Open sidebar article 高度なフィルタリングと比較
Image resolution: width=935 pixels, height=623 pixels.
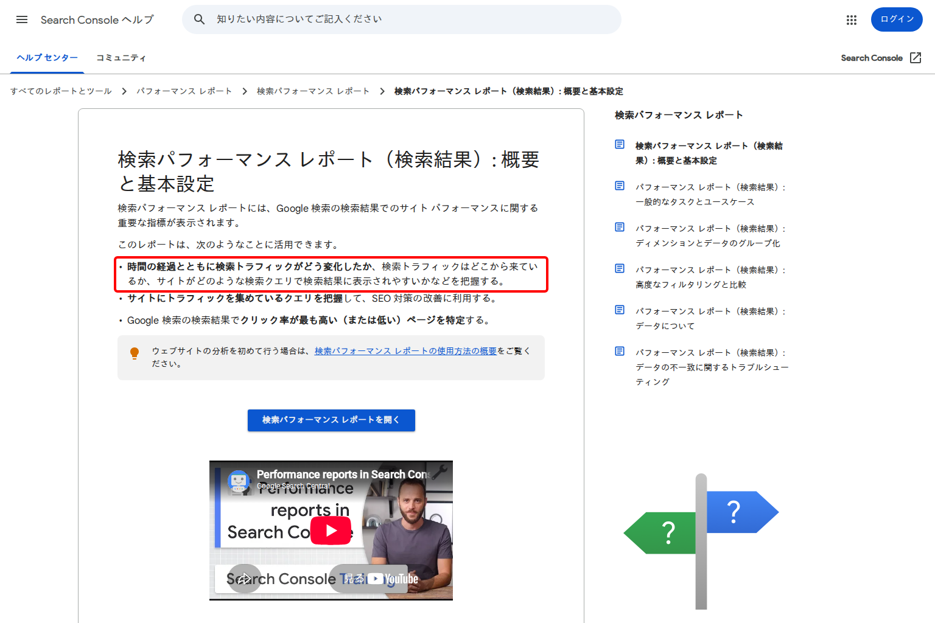711,277
